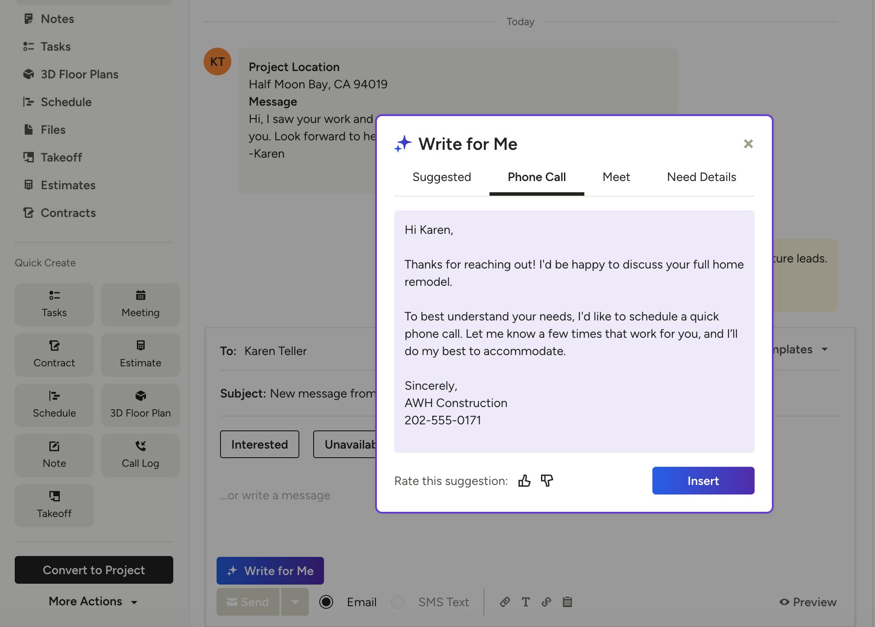Click the insert link icon
Image resolution: width=875 pixels, height=627 pixels.
coord(546,602)
